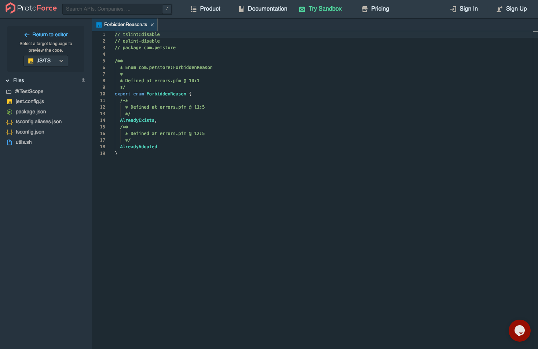Viewport: 538px width, 349px height.
Task: Click the Product list icon
Action: coord(194,9)
